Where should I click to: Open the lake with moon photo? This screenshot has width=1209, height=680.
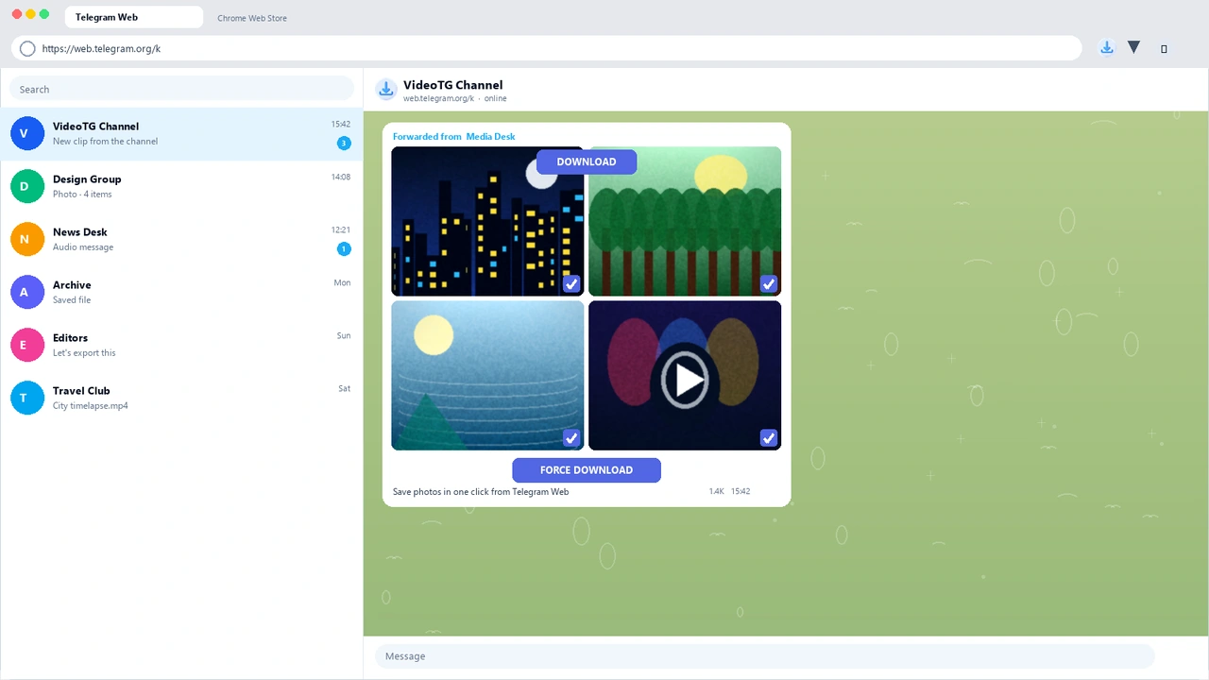click(x=487, y=375)
